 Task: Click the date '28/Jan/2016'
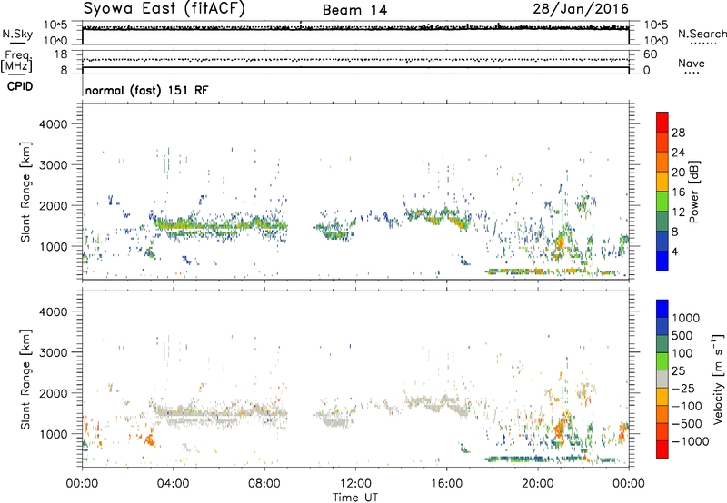coord(581,8)
